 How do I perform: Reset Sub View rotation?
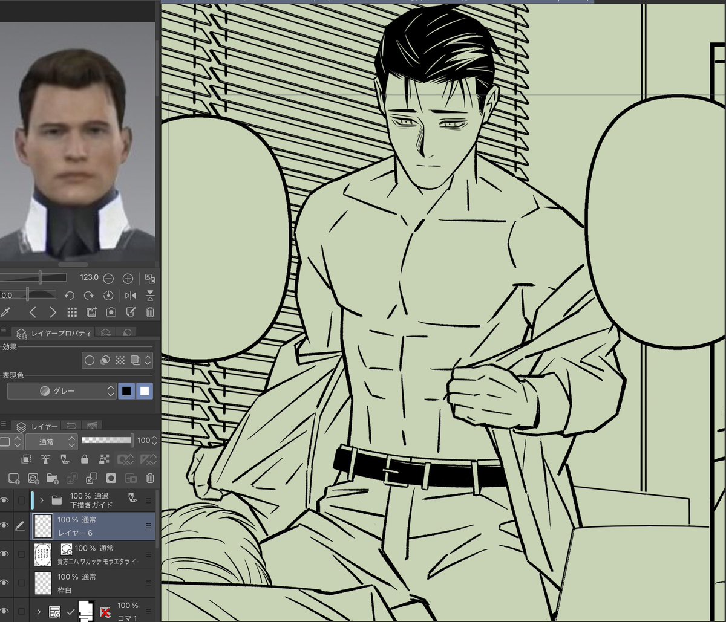(x=108, y=296)
